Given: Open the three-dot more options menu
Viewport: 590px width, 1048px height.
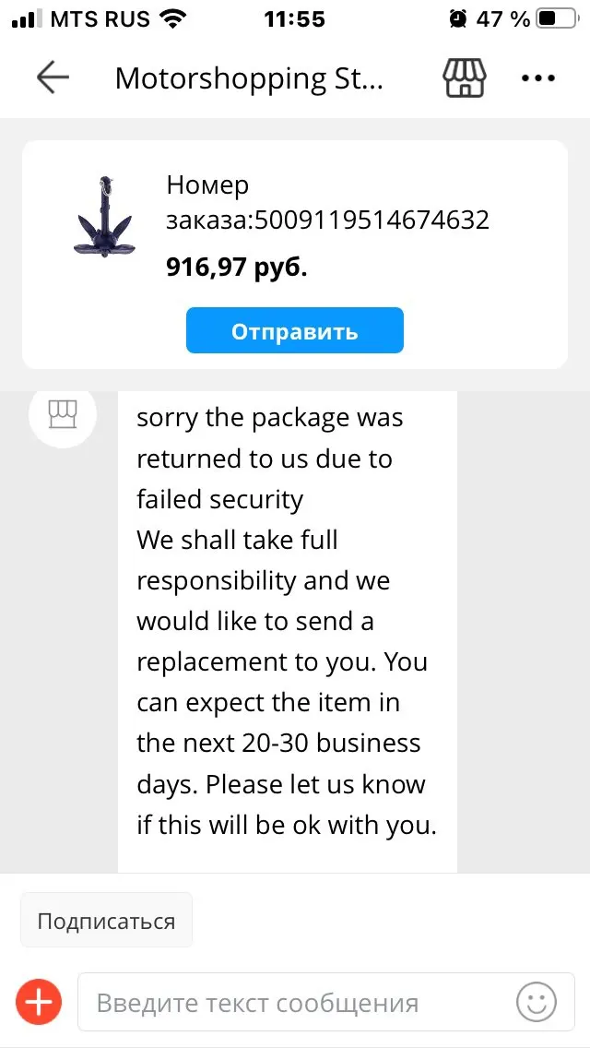Looking at the screenshot, I should [x=538, y=78].
